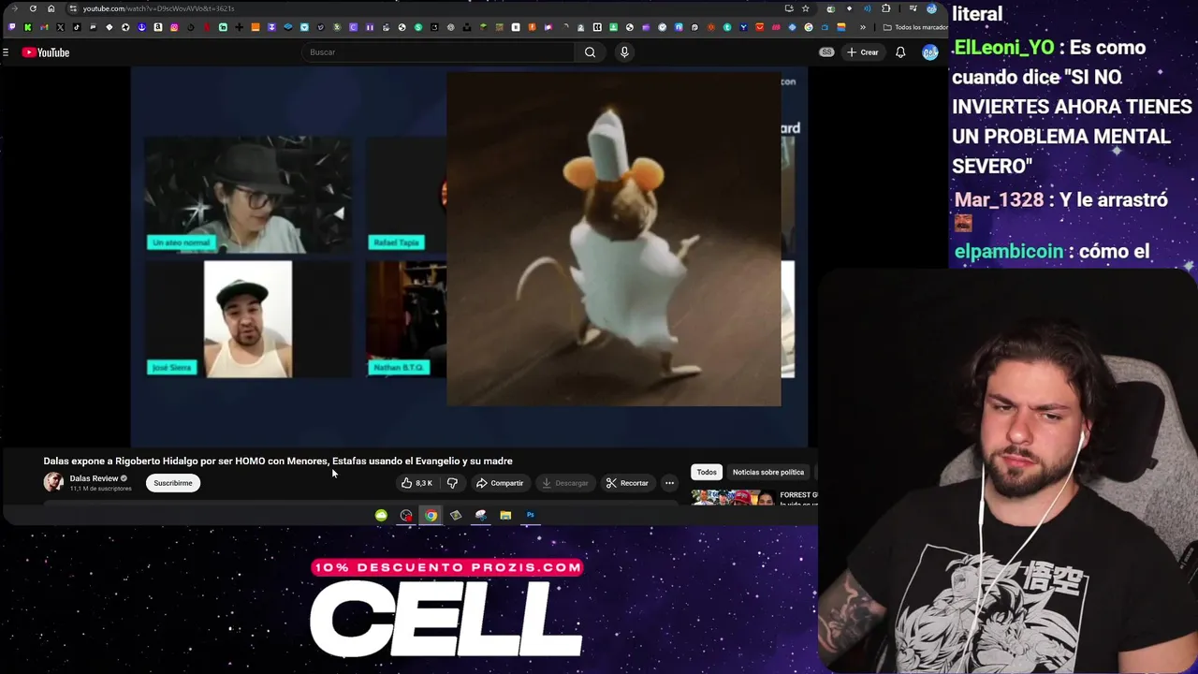Dislike the video with thumbs down
This screenshot has height=674, width=1198.
click(x=452, y=483)
